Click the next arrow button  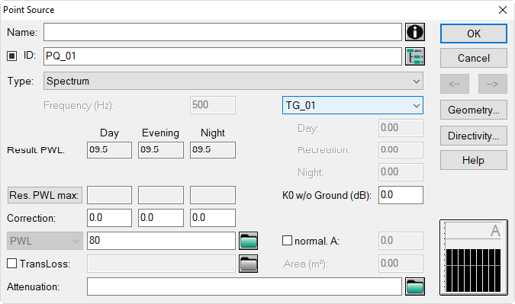click(x=493, y=84)
